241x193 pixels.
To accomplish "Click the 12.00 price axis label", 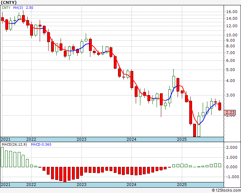I will point(232,26).
